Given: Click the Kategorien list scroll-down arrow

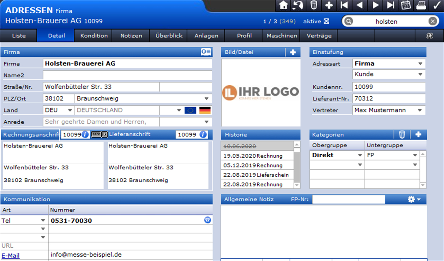Looking at the screenshot, I should click(x=423, y=185).
